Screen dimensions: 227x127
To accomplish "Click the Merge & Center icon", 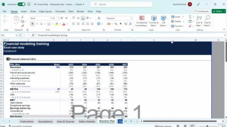I will coord(99,24).
